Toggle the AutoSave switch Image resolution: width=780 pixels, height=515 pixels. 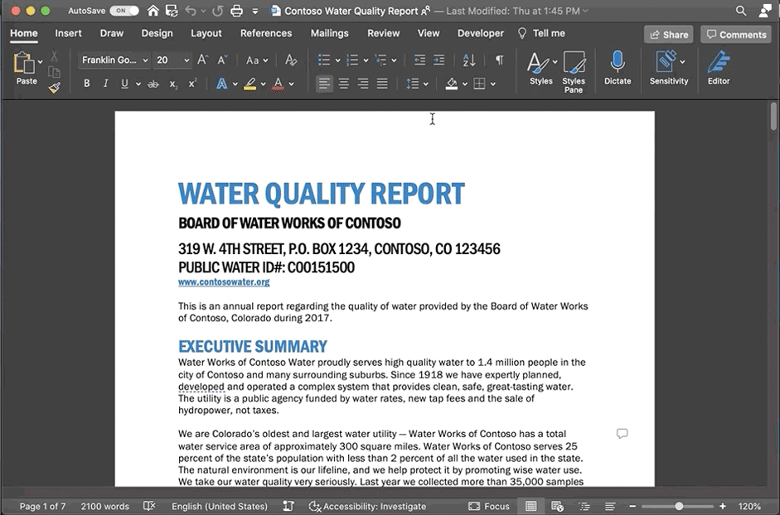tap(124, 11)
